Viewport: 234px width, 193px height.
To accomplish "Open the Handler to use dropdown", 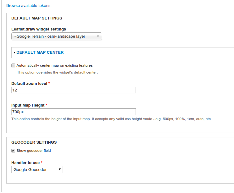I will pos(37,170).
